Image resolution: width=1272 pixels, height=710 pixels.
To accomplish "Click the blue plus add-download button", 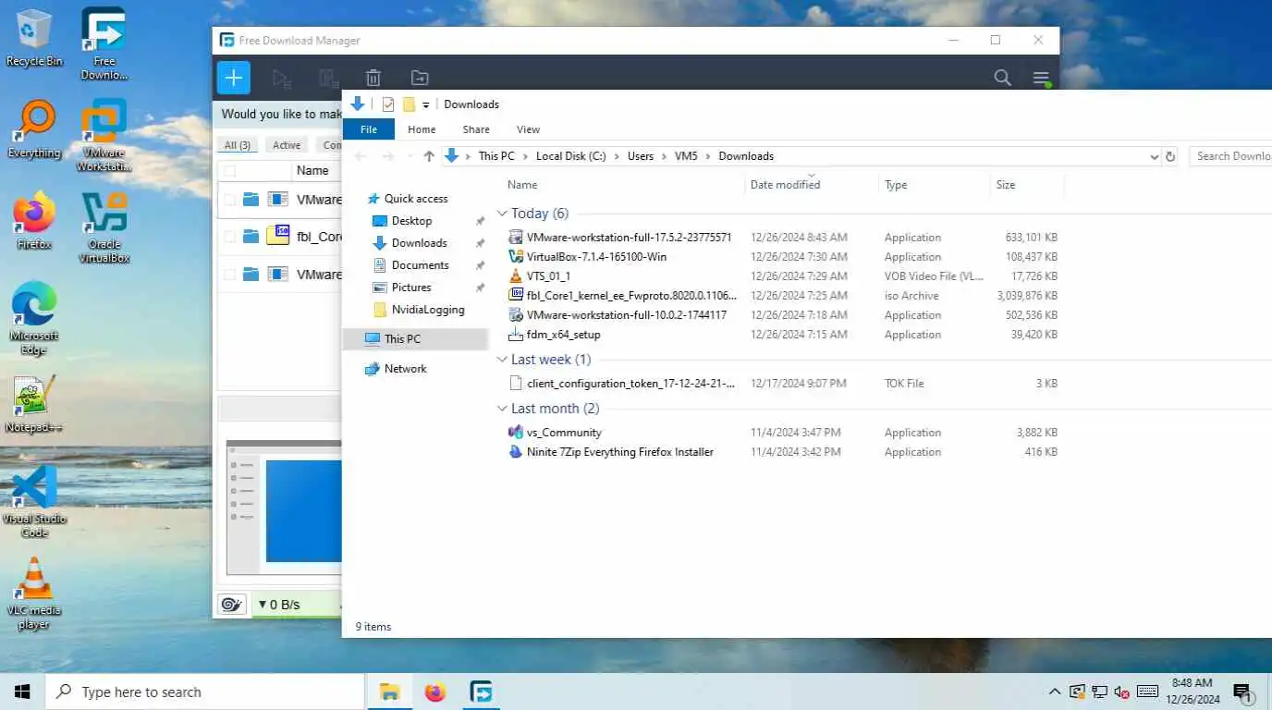I will point(234,78).
